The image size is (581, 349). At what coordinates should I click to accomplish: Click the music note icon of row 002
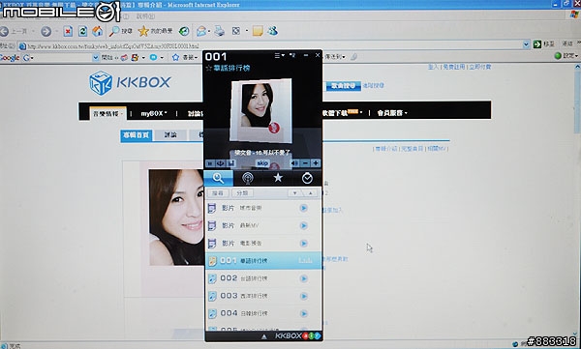tap(212, 278)
